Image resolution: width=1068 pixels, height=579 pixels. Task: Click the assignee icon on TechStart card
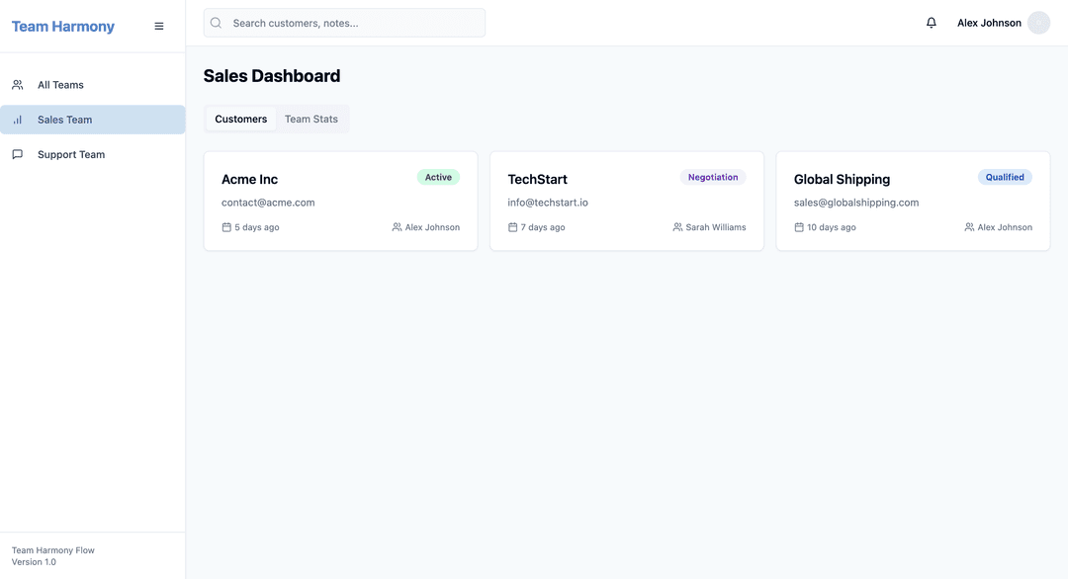click(x=677, y=227)
